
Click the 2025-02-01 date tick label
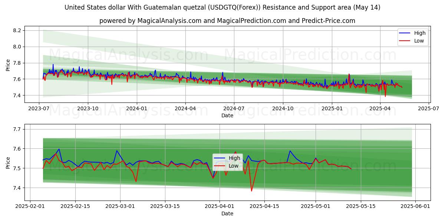30,206
